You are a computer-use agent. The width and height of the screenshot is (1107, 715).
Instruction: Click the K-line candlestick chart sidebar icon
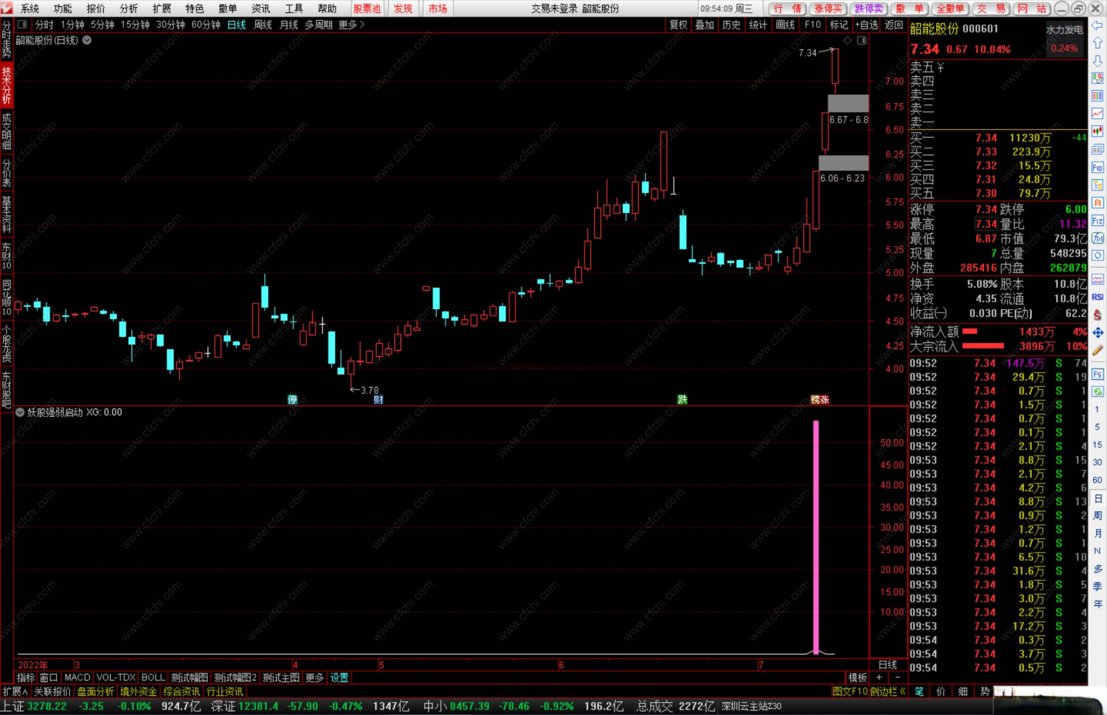(x=1097, y=131)
